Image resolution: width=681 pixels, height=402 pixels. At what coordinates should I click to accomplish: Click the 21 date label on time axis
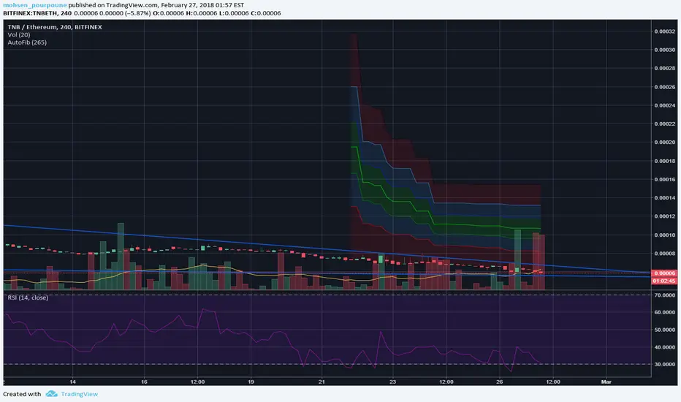coord(322,382)
